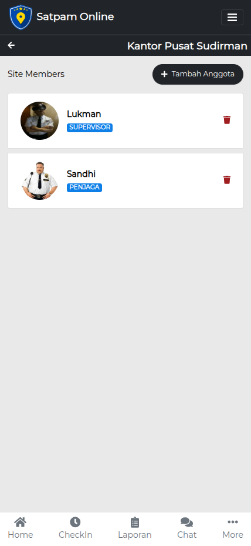Click the plus sign in Tambah Anggota

[x=164, y=74]
